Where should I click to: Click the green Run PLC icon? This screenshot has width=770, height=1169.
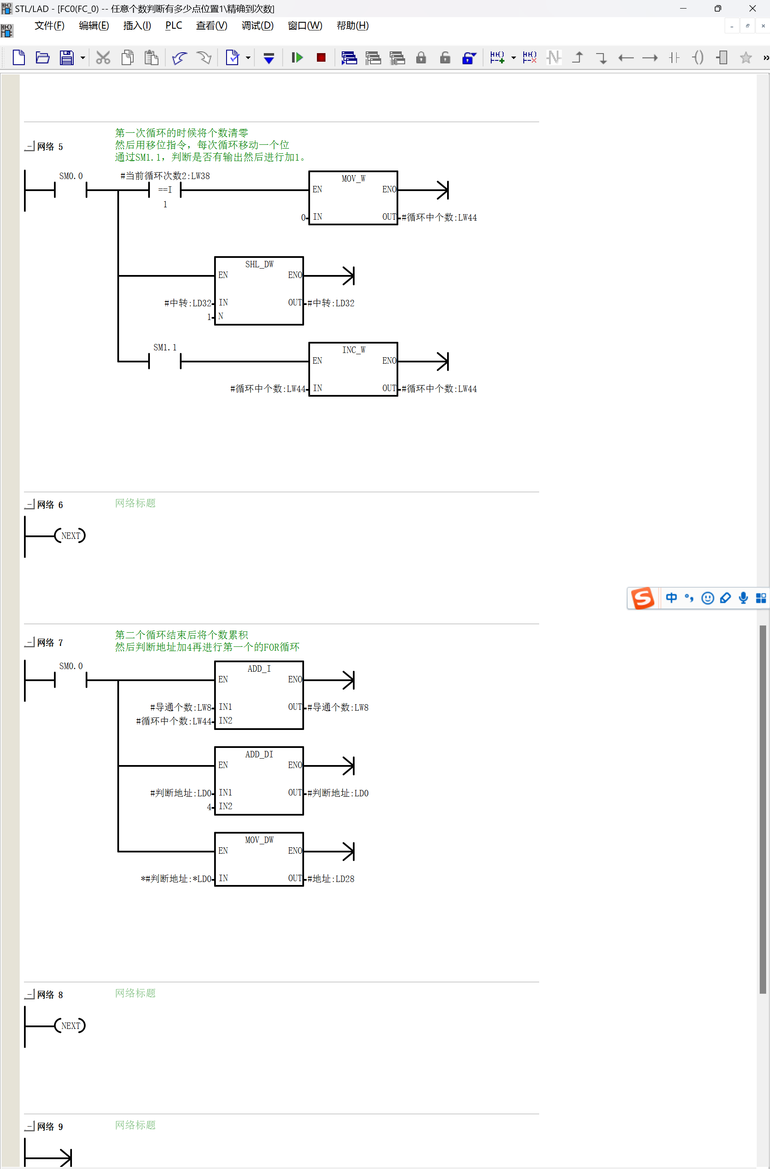tap(297, 57)
